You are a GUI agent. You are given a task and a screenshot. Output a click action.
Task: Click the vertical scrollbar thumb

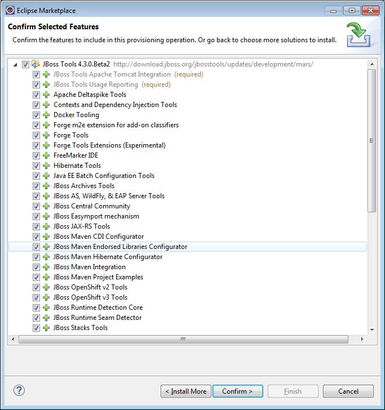(x=371, y=141)
